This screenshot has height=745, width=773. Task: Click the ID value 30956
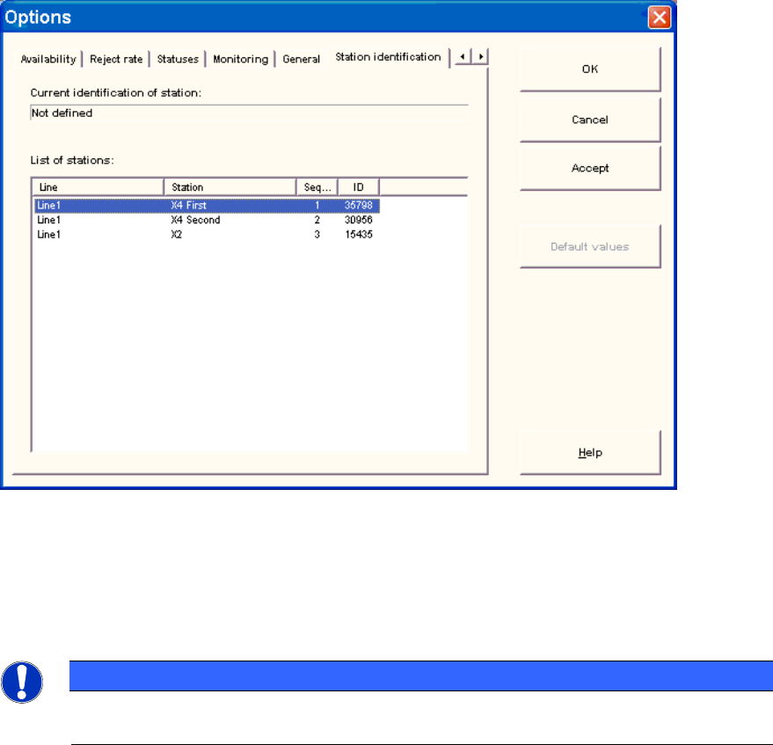coord(359,220)
